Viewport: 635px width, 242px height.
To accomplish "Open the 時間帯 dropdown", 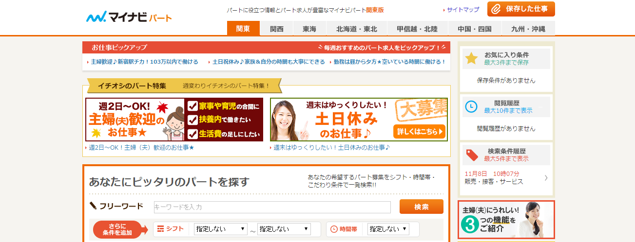I will (388, 229).
